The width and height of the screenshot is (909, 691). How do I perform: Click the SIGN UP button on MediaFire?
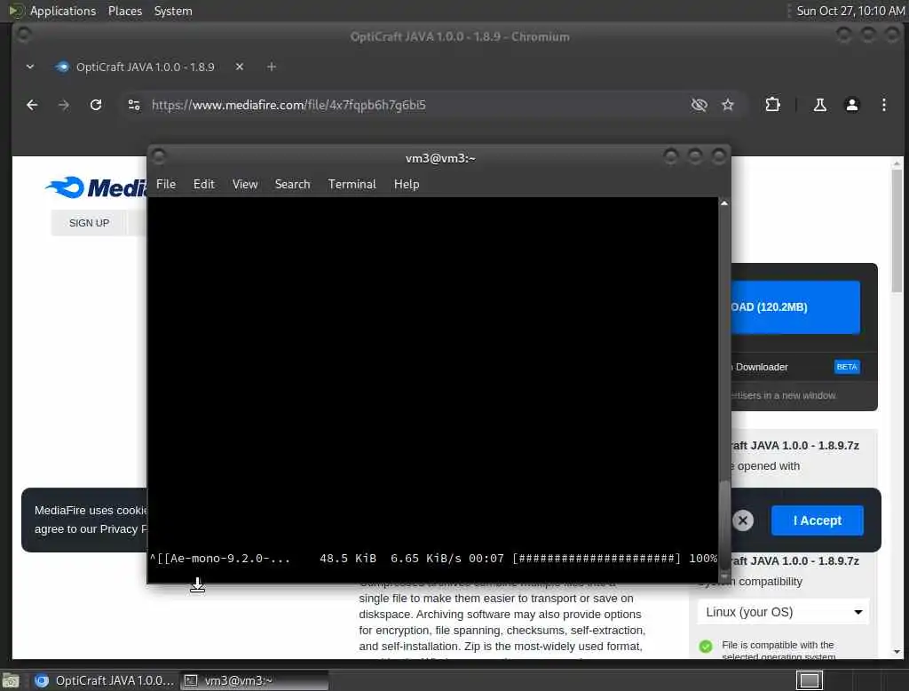coord(89,223)
